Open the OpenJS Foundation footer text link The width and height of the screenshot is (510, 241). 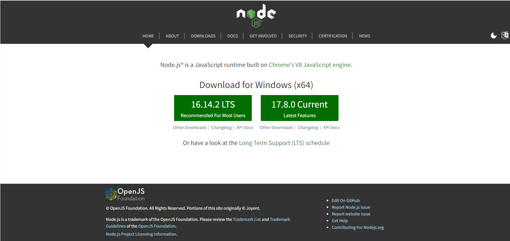[157, 226]
